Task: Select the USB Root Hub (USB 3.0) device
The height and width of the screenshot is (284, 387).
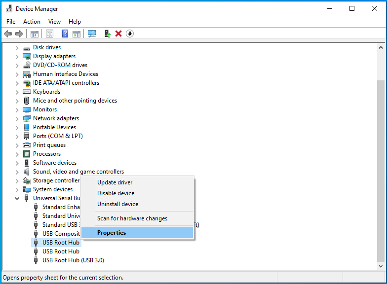Action: point(73,260)
